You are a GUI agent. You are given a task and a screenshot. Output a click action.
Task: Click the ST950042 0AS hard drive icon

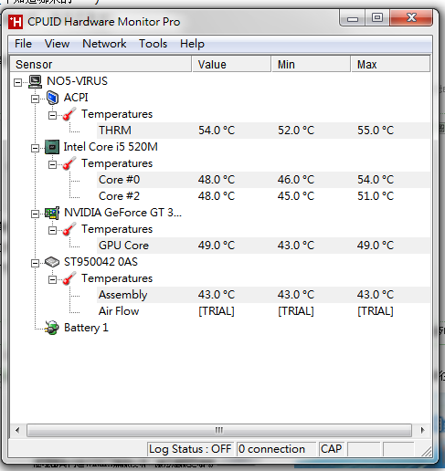point(52,262)
